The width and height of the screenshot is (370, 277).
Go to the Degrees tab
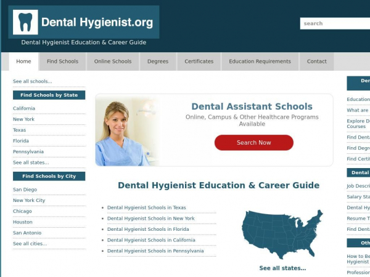(x=158, y=62)
